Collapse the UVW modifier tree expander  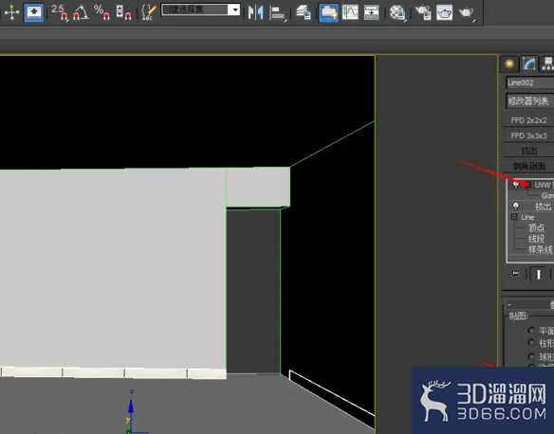pos(527,185)
